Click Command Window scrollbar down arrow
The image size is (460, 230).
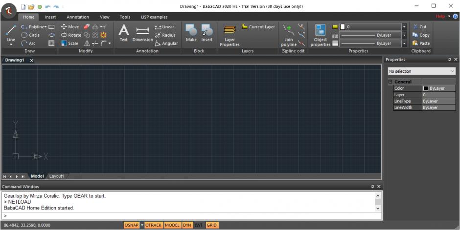tap(378, 209)
